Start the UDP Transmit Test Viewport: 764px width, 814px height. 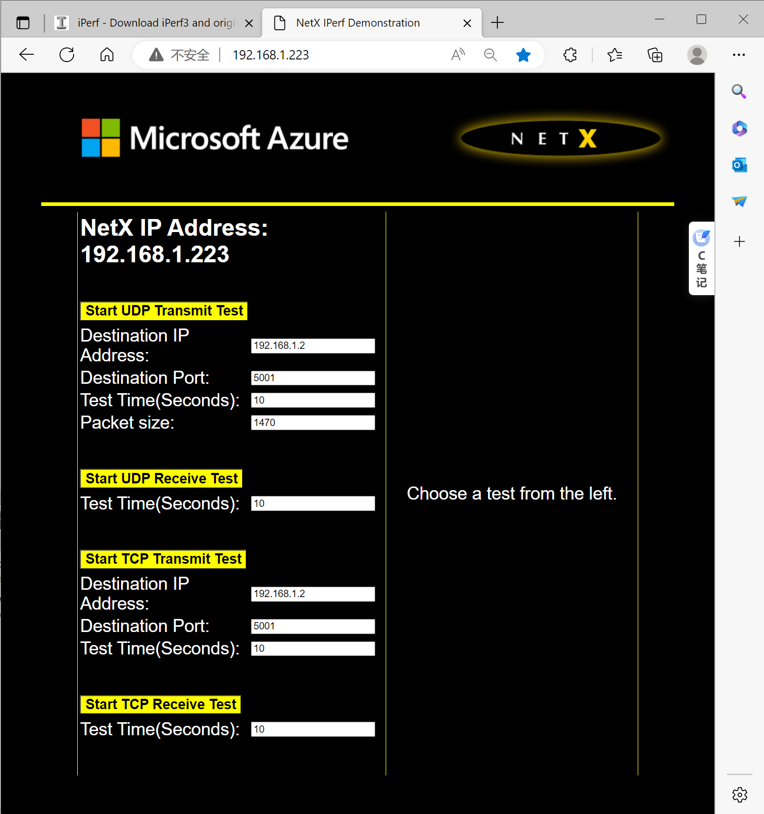[x=164, y=311]
